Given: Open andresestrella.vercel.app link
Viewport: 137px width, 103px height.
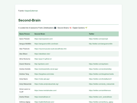Looking at the screenshot, I should [x=46, y=69].
